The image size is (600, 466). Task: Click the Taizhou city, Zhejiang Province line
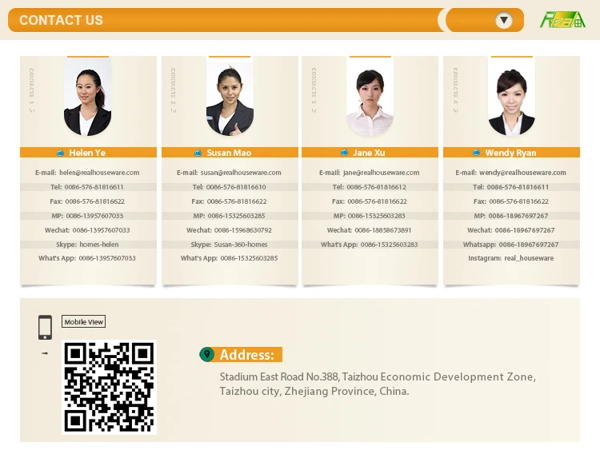314,392
